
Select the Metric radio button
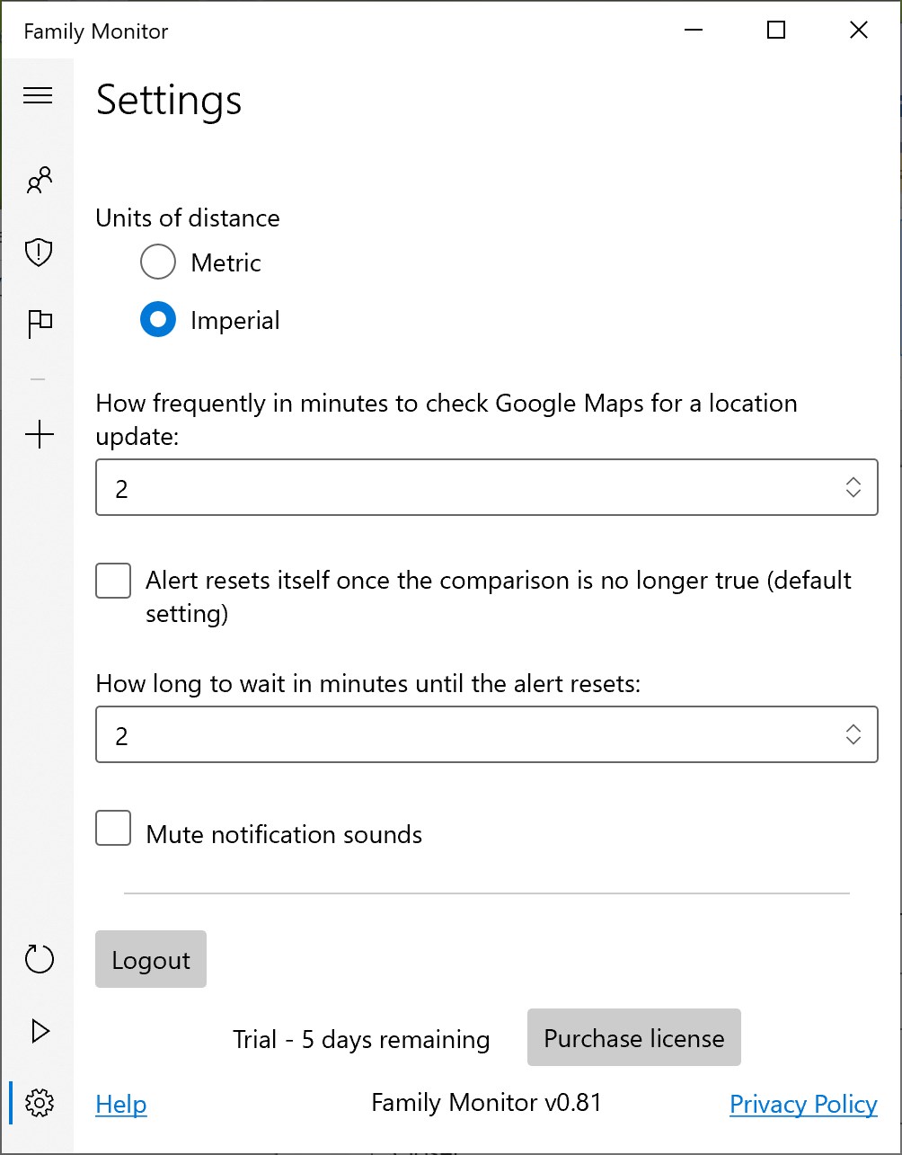pos(157,262)
